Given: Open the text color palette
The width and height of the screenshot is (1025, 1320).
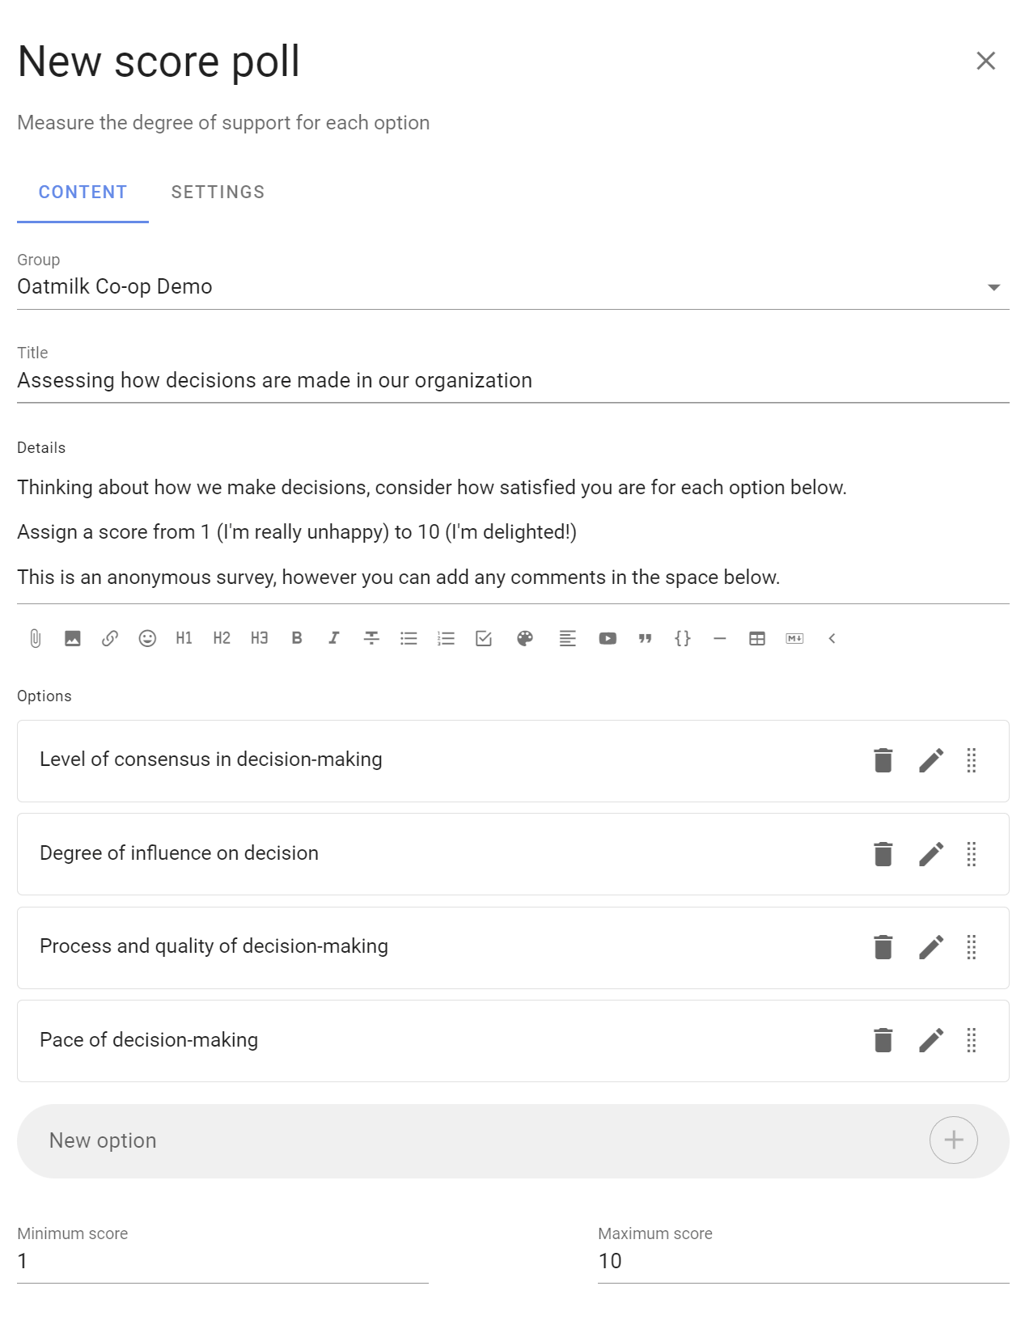Looking at the screenshot, I should (x=525, y=638).
